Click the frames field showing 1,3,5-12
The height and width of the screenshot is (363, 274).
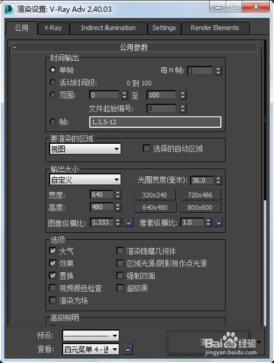click(155, 122)
